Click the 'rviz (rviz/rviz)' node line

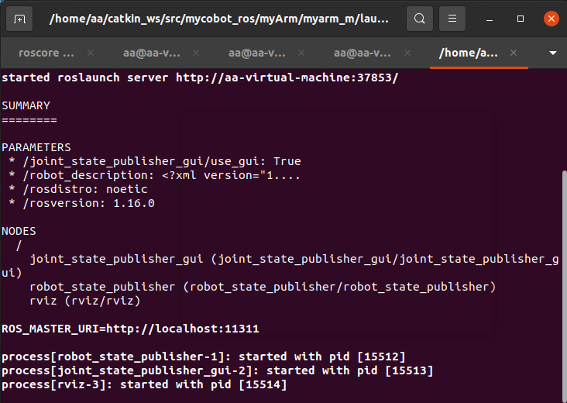click(x=85, y=301)
